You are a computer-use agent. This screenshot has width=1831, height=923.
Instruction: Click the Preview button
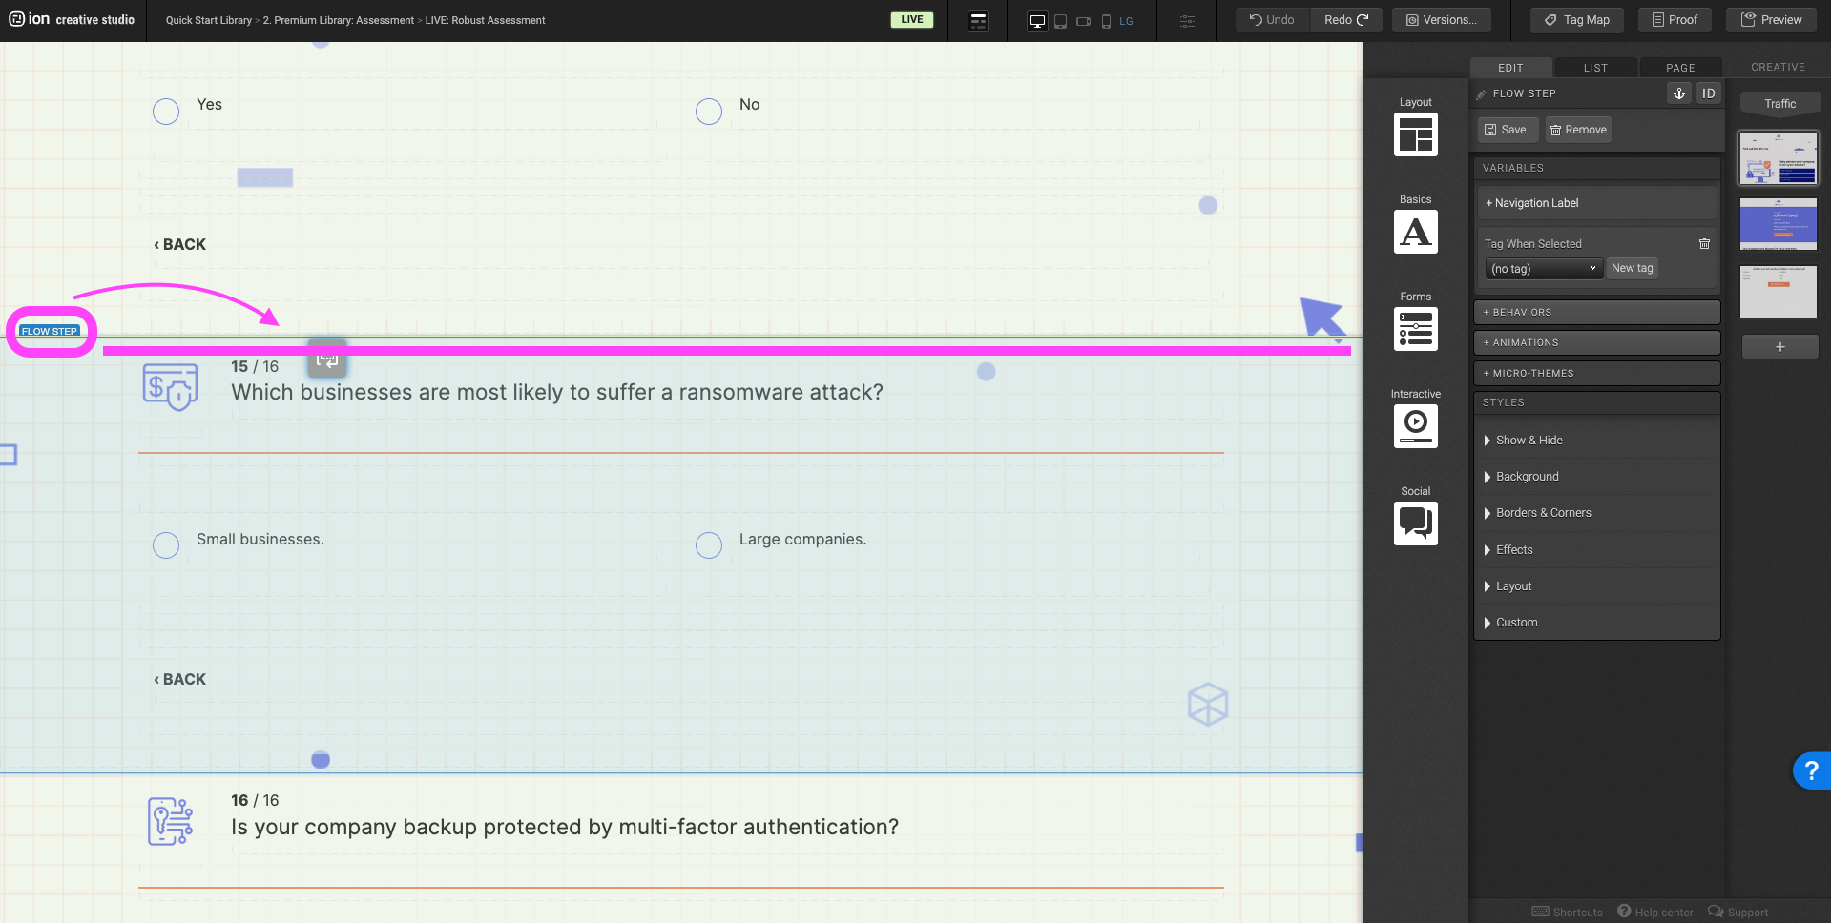click(1771, 20)
